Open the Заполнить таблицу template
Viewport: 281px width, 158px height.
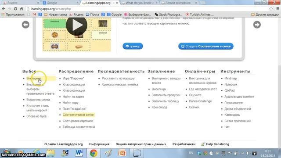166,101
